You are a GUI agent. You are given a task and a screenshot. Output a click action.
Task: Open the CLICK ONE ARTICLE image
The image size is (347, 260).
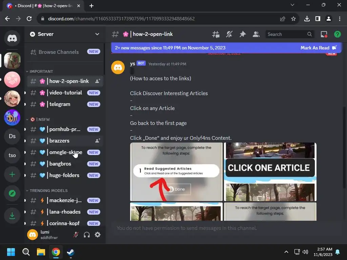click(x=270, y=172)
